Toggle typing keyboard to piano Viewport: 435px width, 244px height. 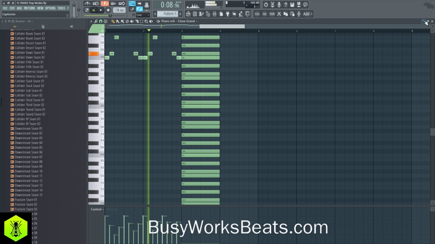coord(132,3)
